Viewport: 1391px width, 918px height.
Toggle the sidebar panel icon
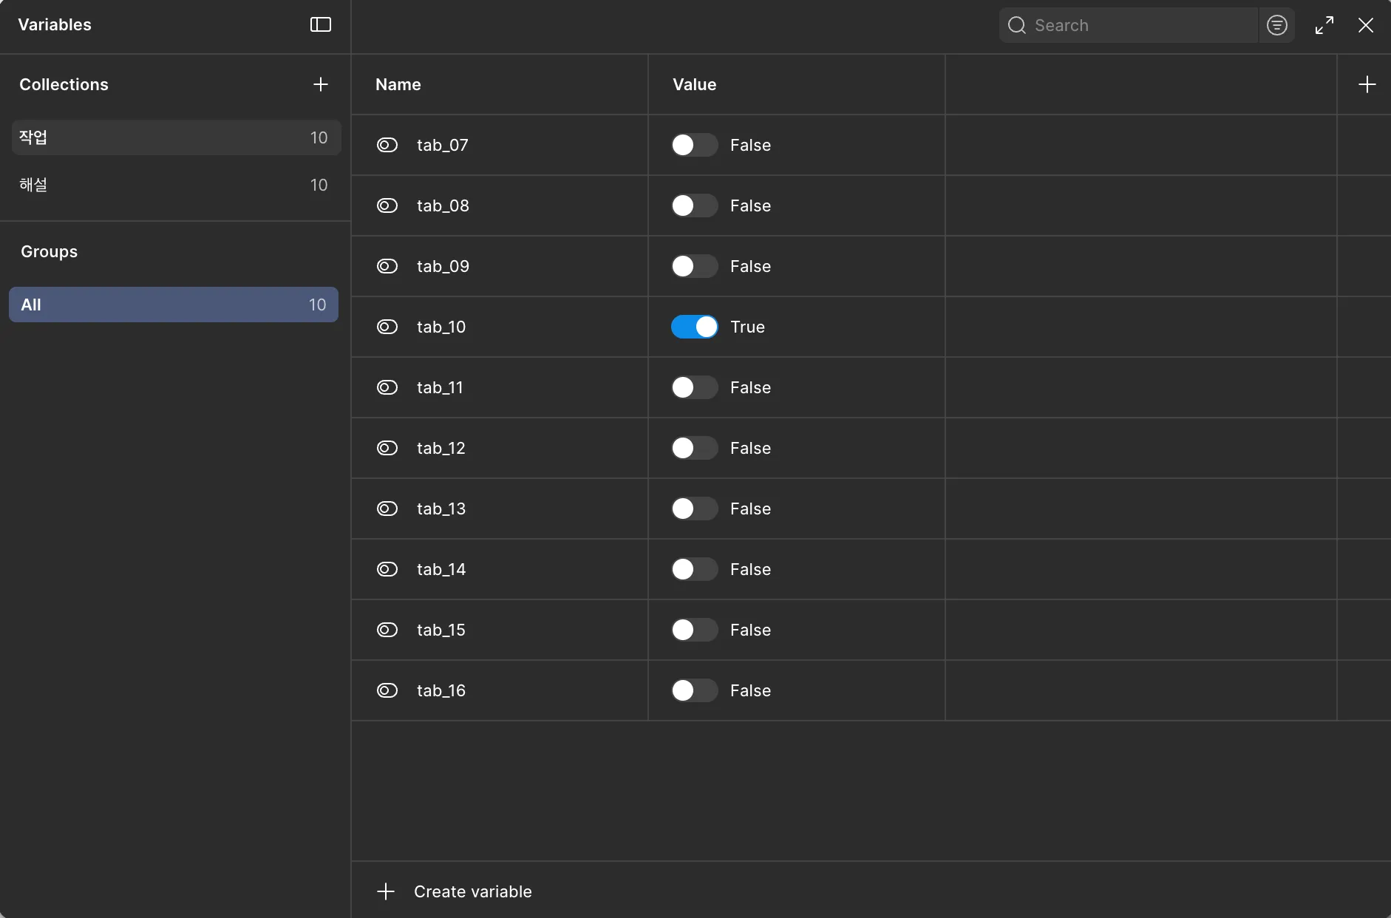[320, 25]
